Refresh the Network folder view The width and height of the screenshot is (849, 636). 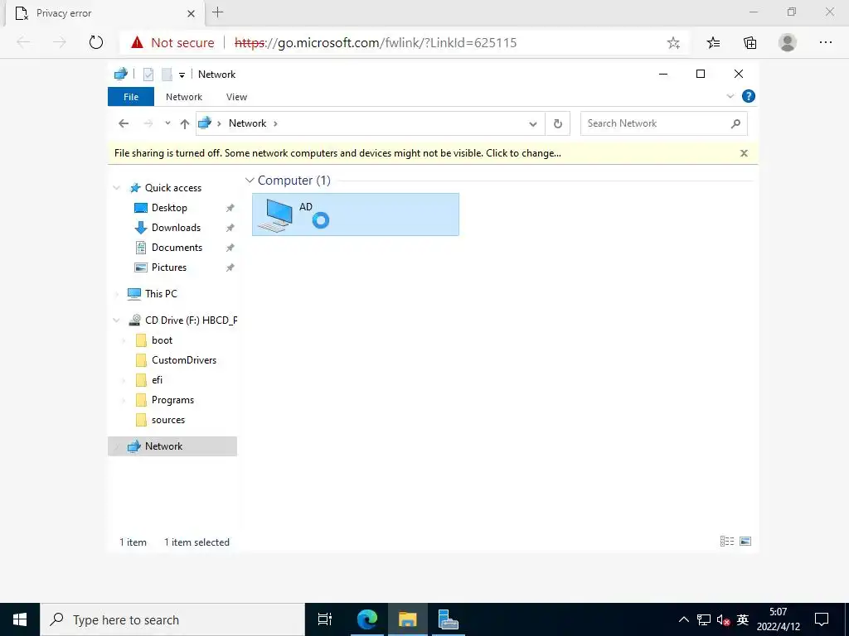pos(558,124)
